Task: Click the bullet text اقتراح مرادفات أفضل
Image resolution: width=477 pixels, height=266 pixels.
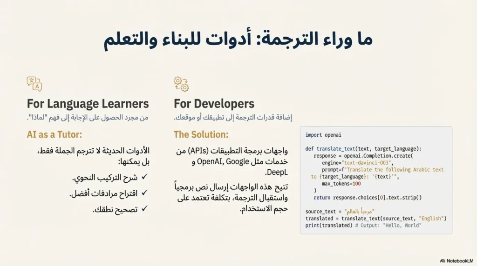Action: [103, 194]
